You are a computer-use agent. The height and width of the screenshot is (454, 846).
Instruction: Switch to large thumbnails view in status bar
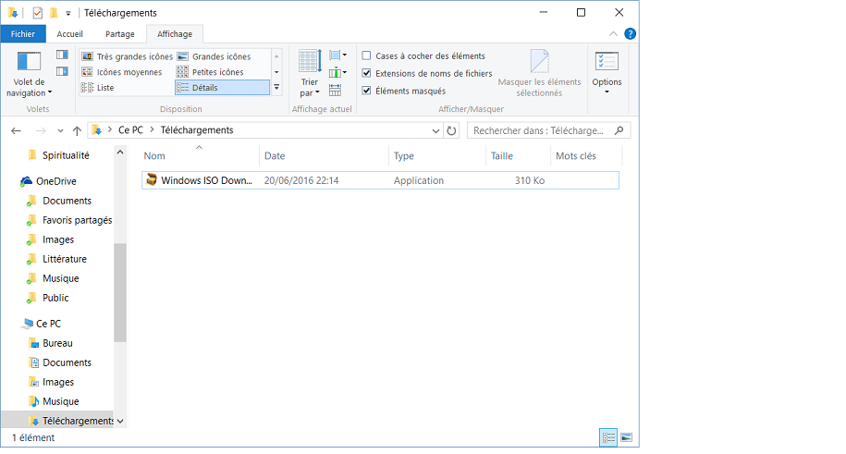click(626, 436)
